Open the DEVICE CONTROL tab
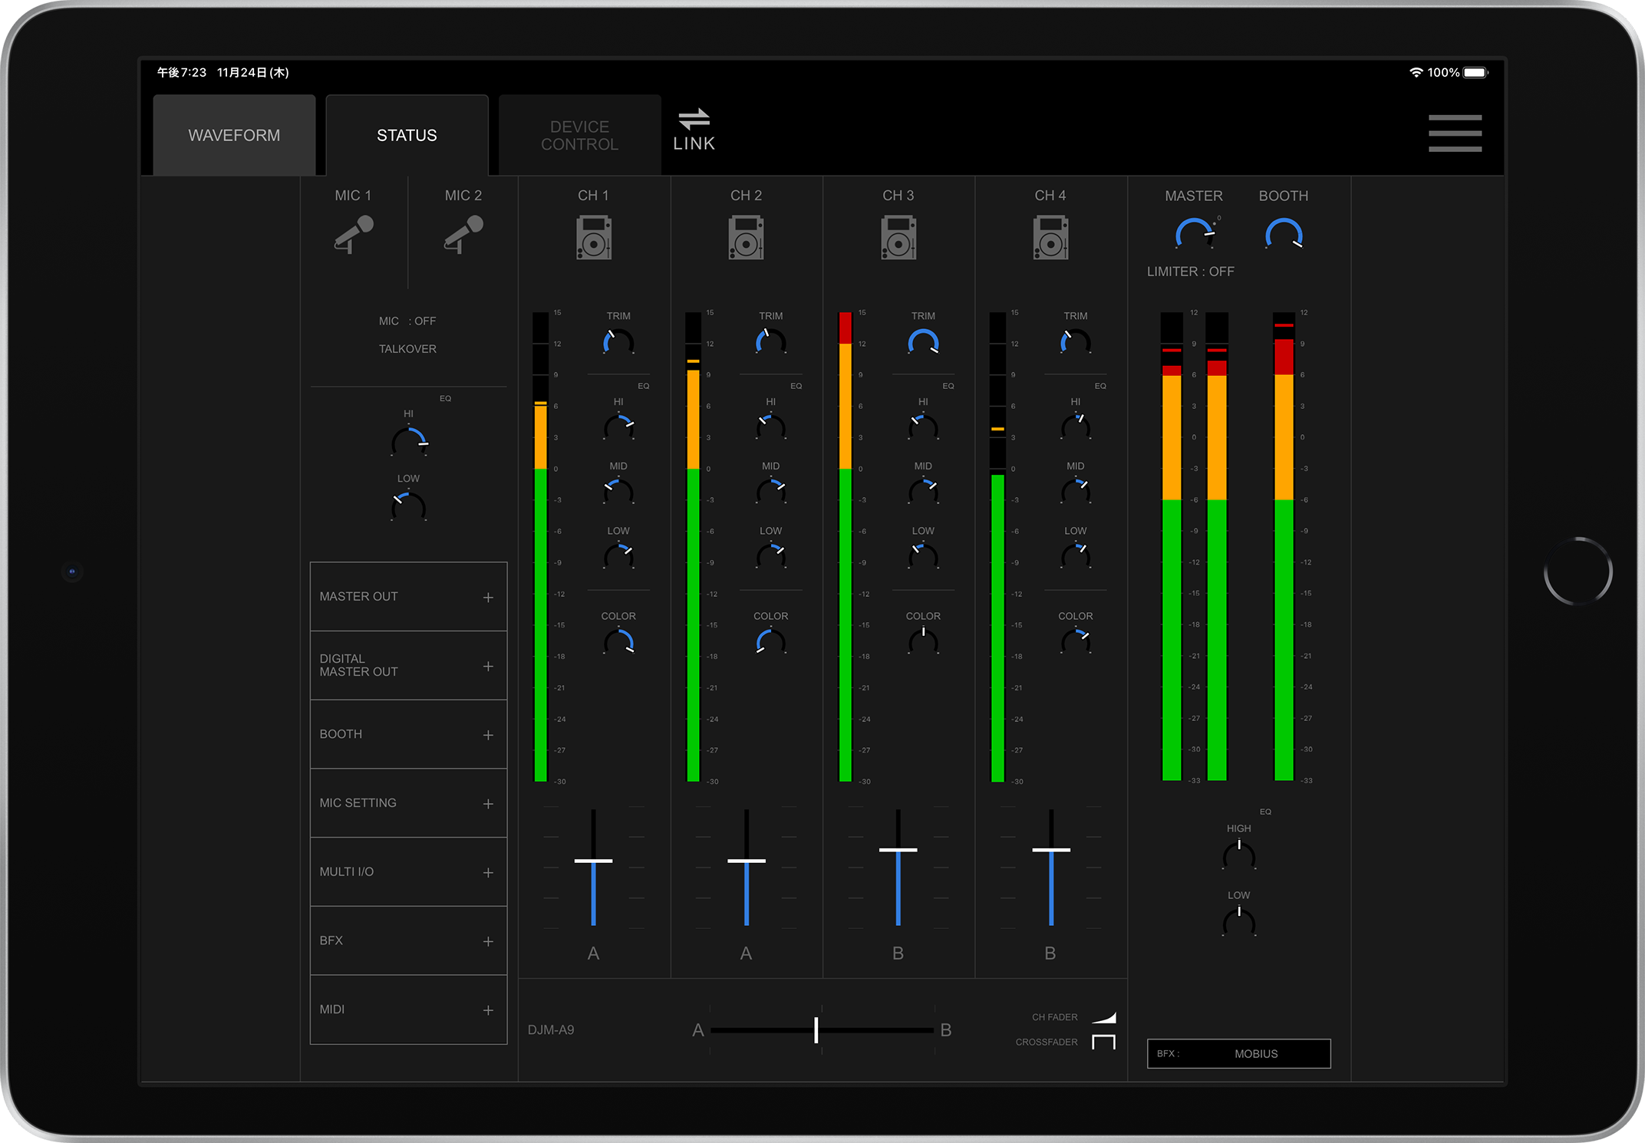 (x=579, y=135)
